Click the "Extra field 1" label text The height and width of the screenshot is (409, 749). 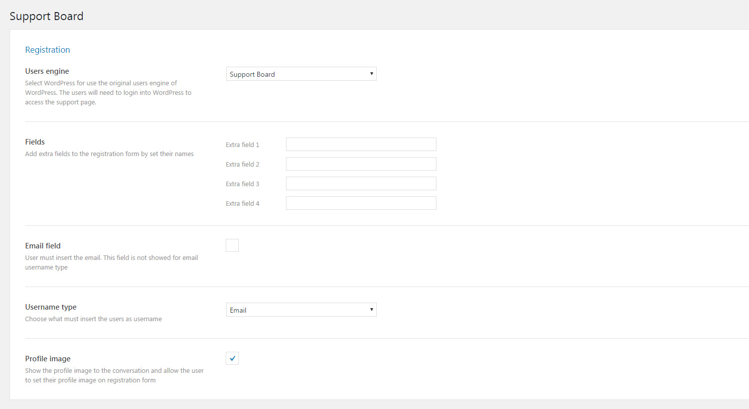click(242, 145)
